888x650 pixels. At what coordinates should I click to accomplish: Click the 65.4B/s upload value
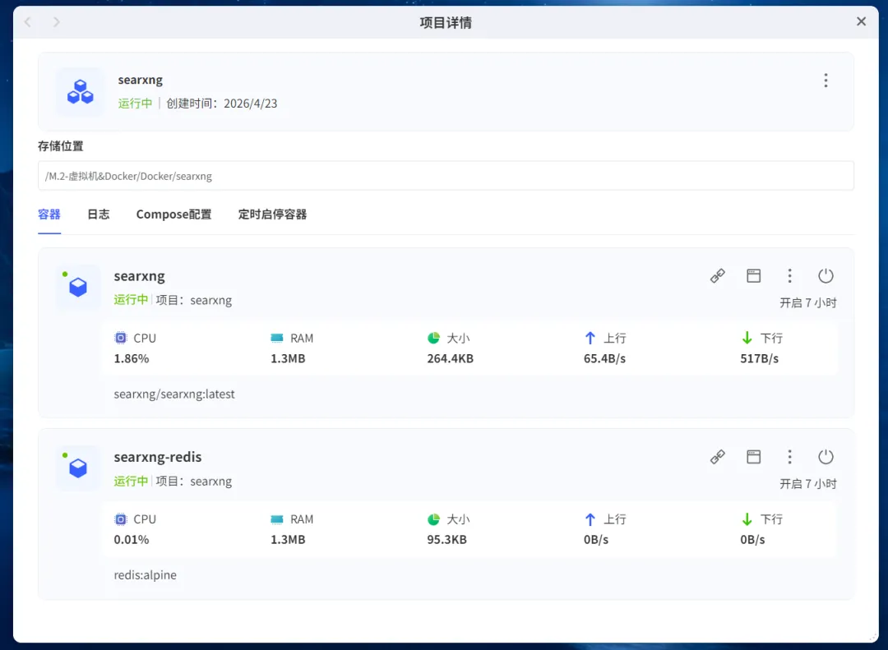click(605, 358)
